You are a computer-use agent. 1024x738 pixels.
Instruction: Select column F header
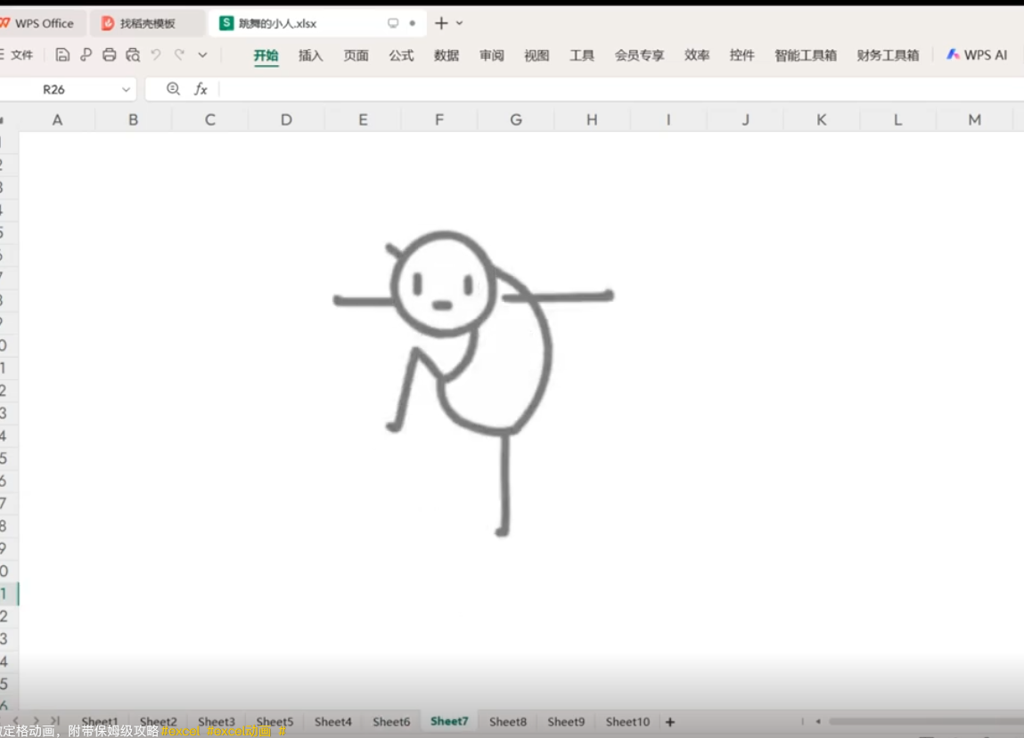(439, 119)
